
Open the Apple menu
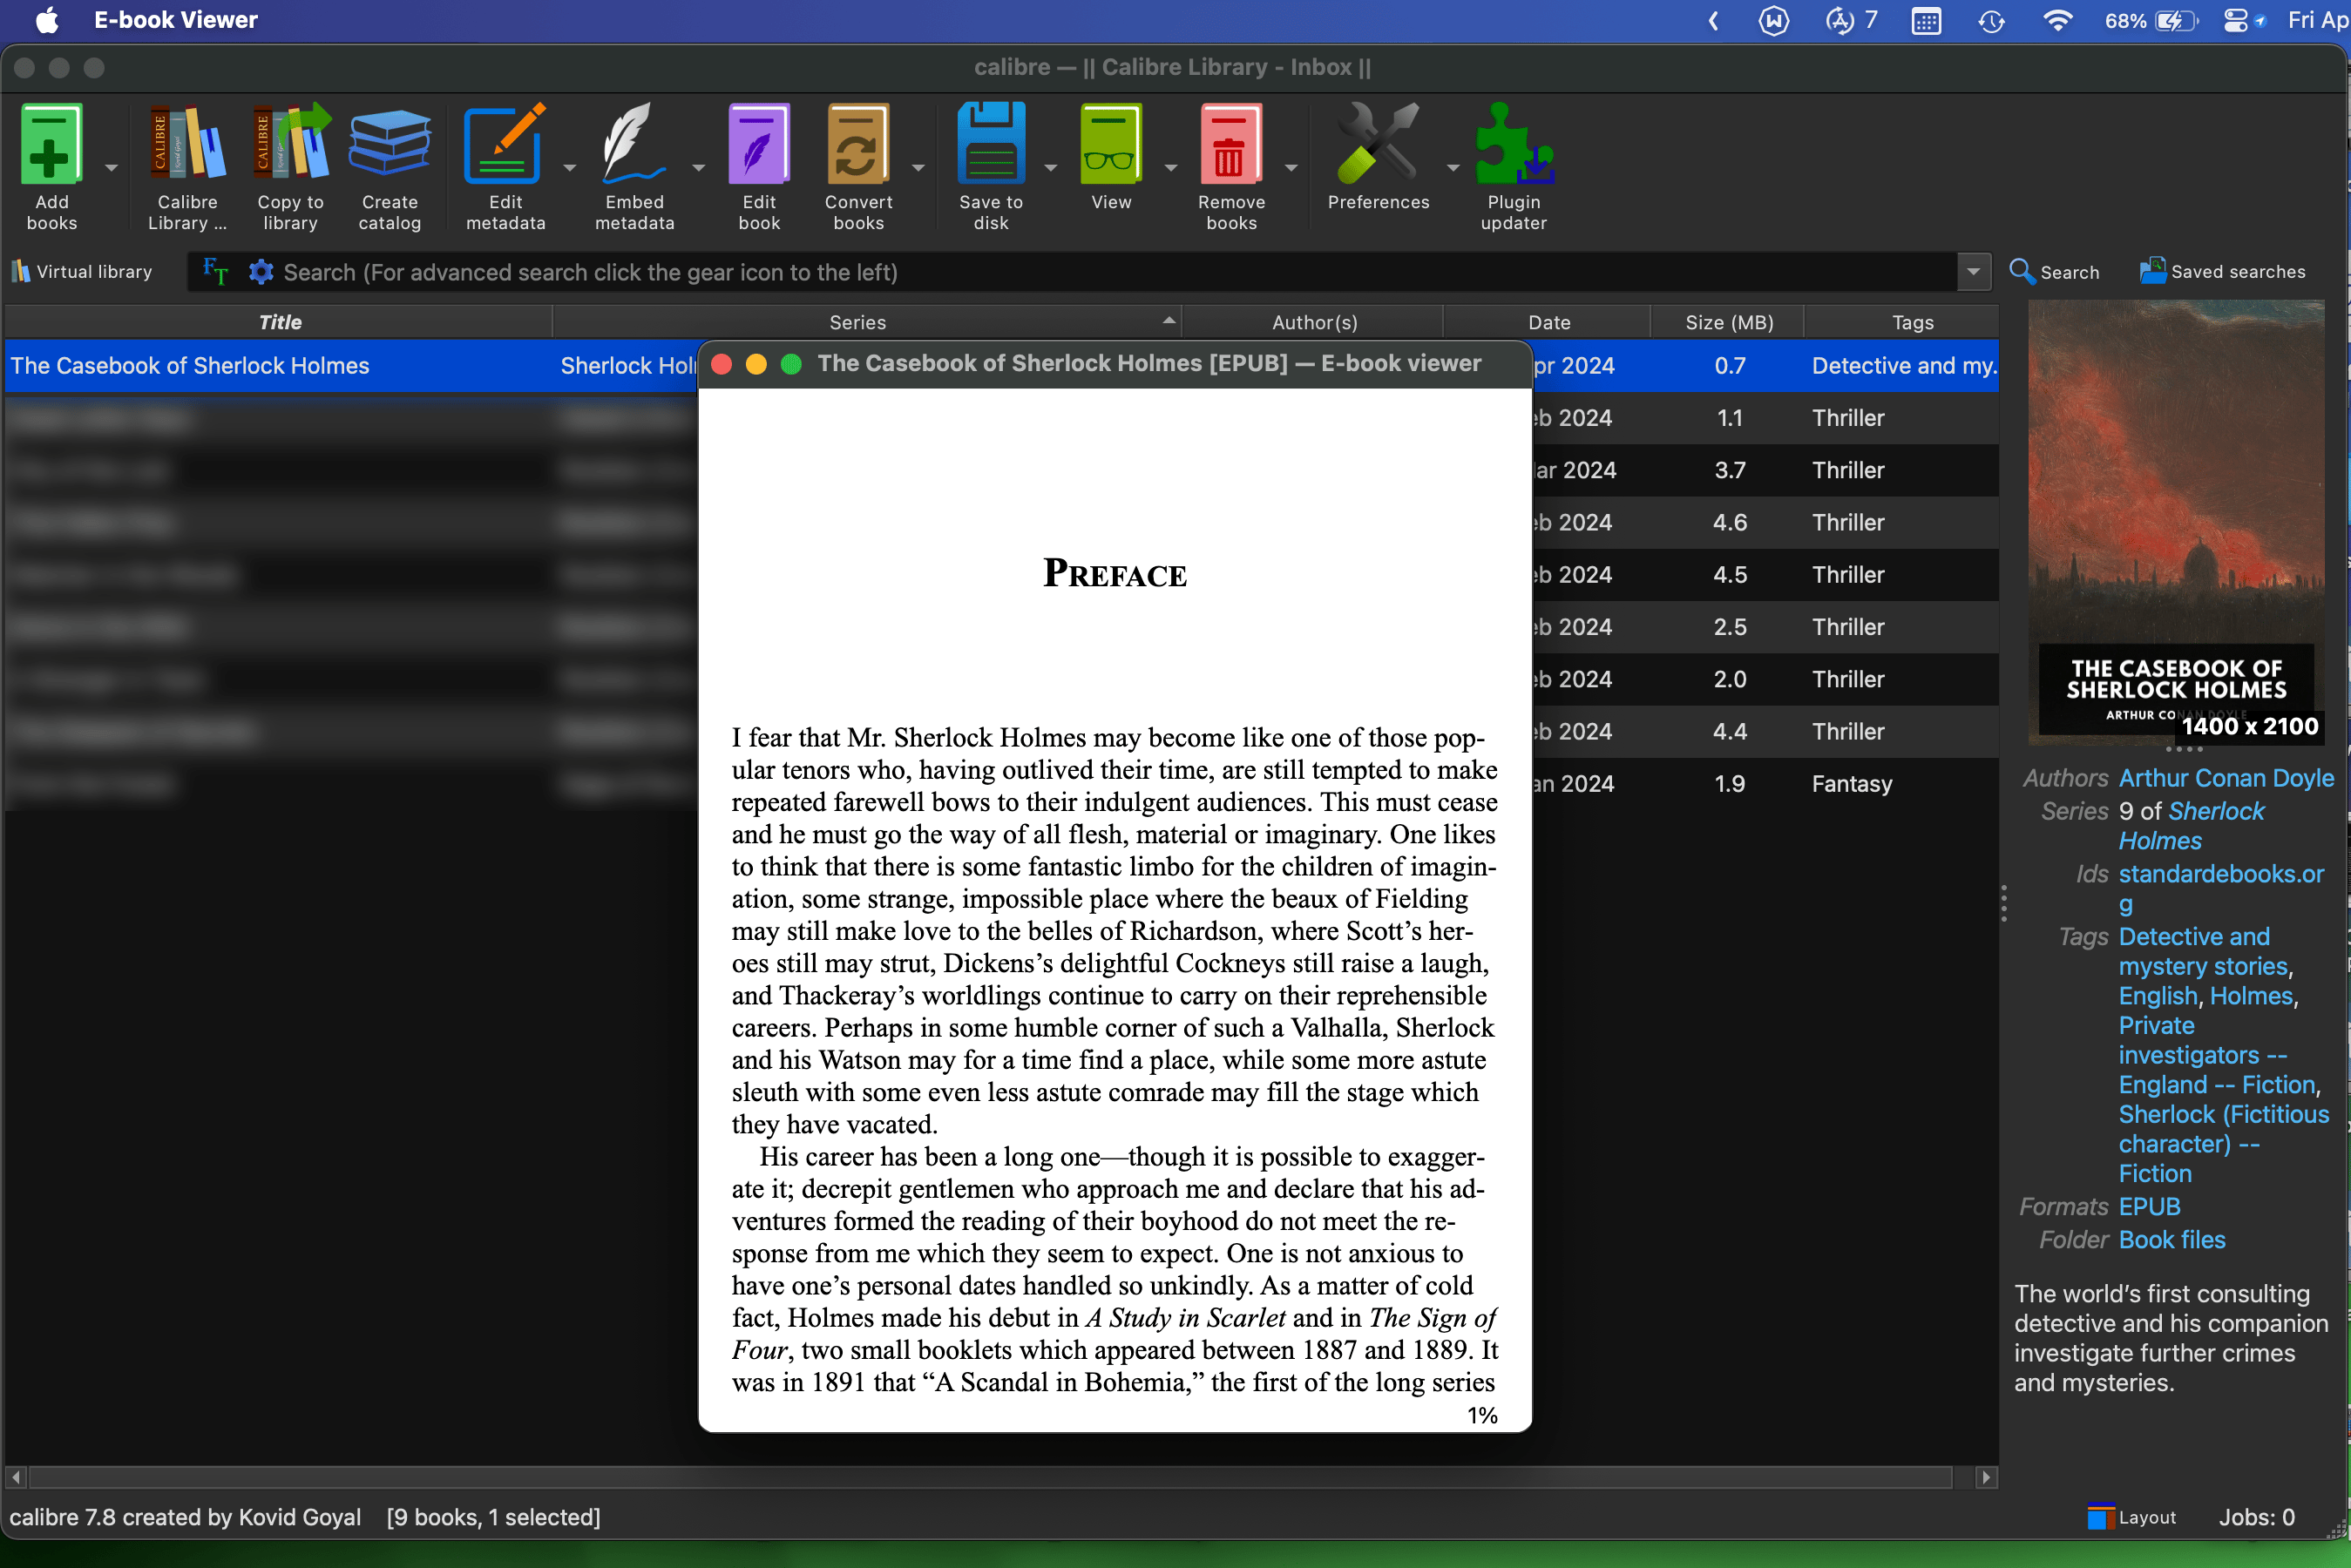pos(46,20)
